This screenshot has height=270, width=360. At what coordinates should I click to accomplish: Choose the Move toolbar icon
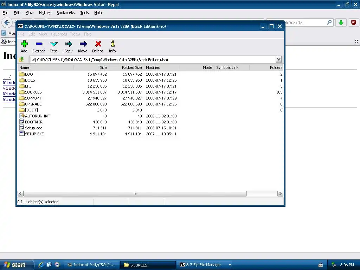click(83, 44)
